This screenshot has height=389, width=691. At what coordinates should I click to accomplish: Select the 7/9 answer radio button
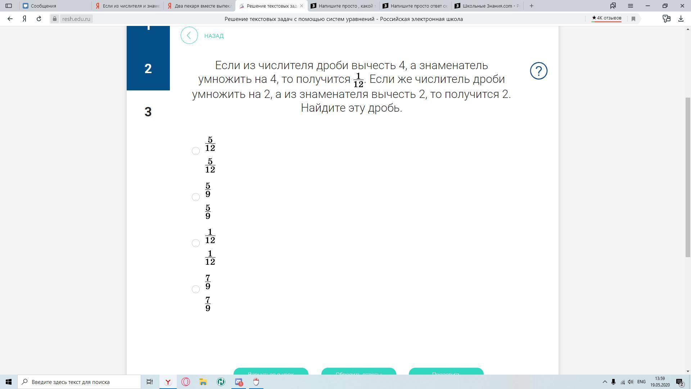(196, 289)
